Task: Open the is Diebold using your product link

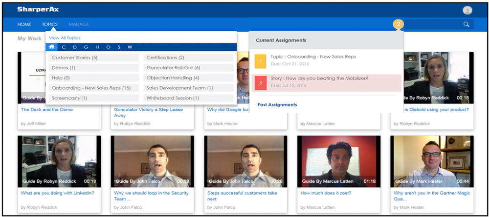Action: pyautogui.click(x=436, y=109)
